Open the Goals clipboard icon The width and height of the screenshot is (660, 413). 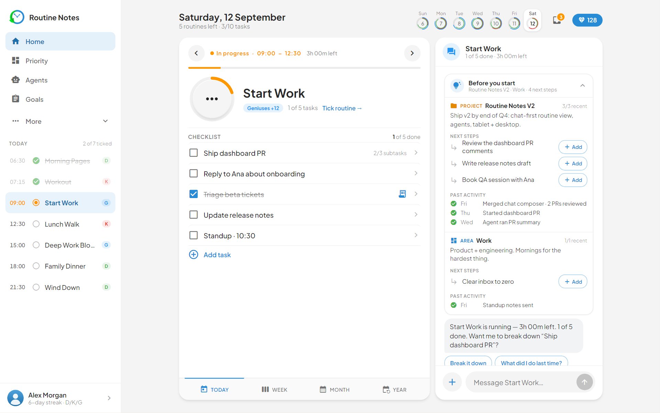pyautogui.click(x=15, y=99)
